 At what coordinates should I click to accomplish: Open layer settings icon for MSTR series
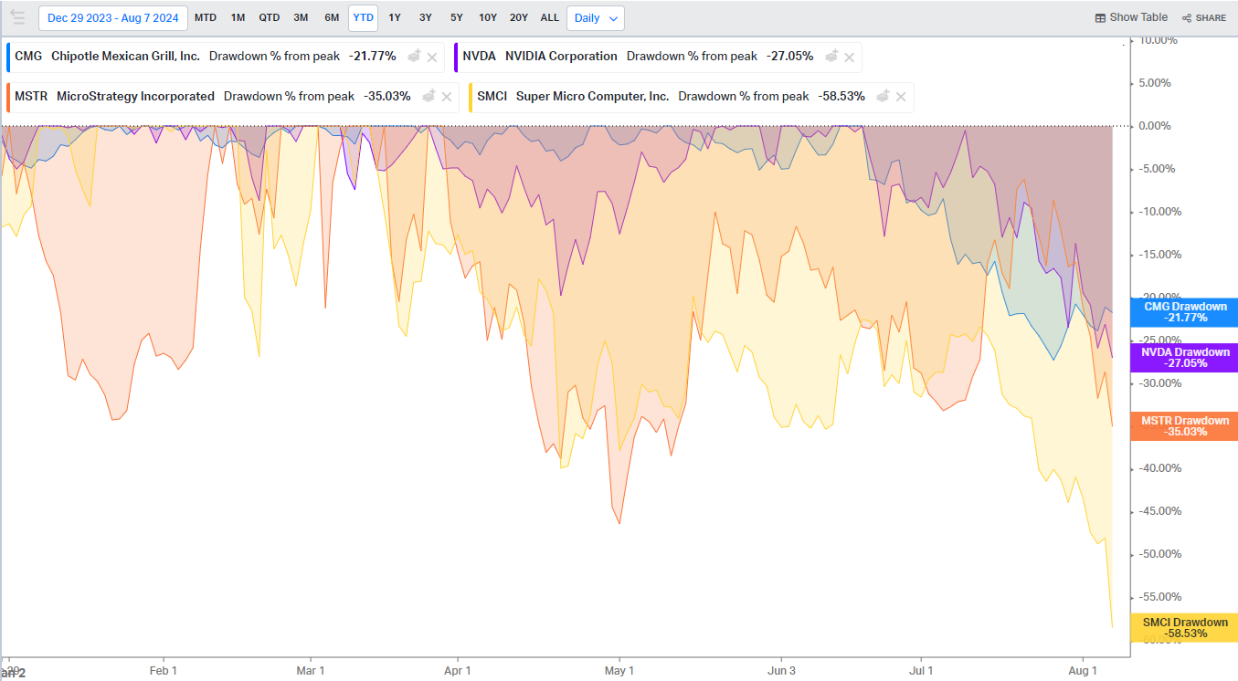coord(429,97)
